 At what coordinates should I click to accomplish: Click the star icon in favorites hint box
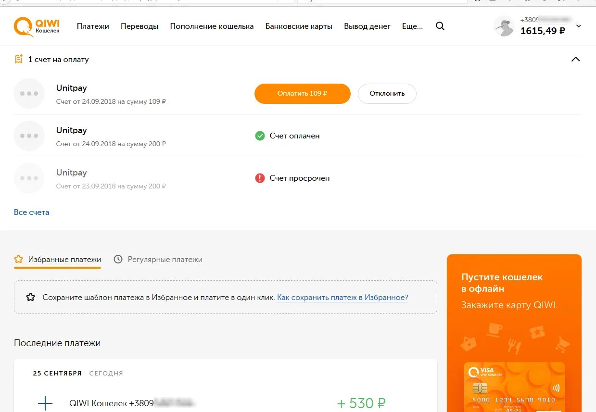coord(31,297)
